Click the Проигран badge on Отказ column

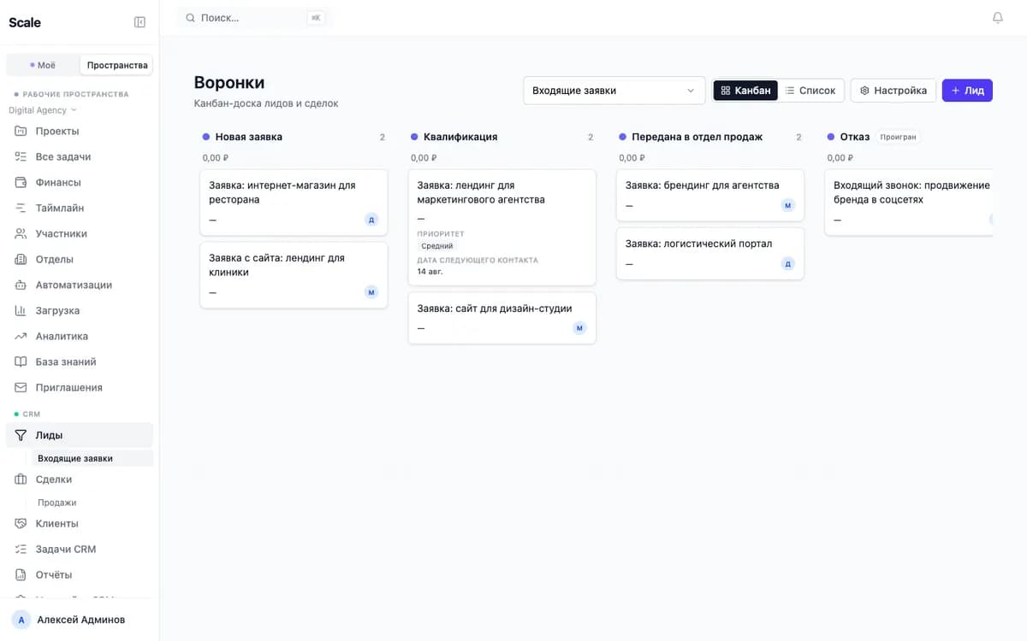click(x=898, y=137)
